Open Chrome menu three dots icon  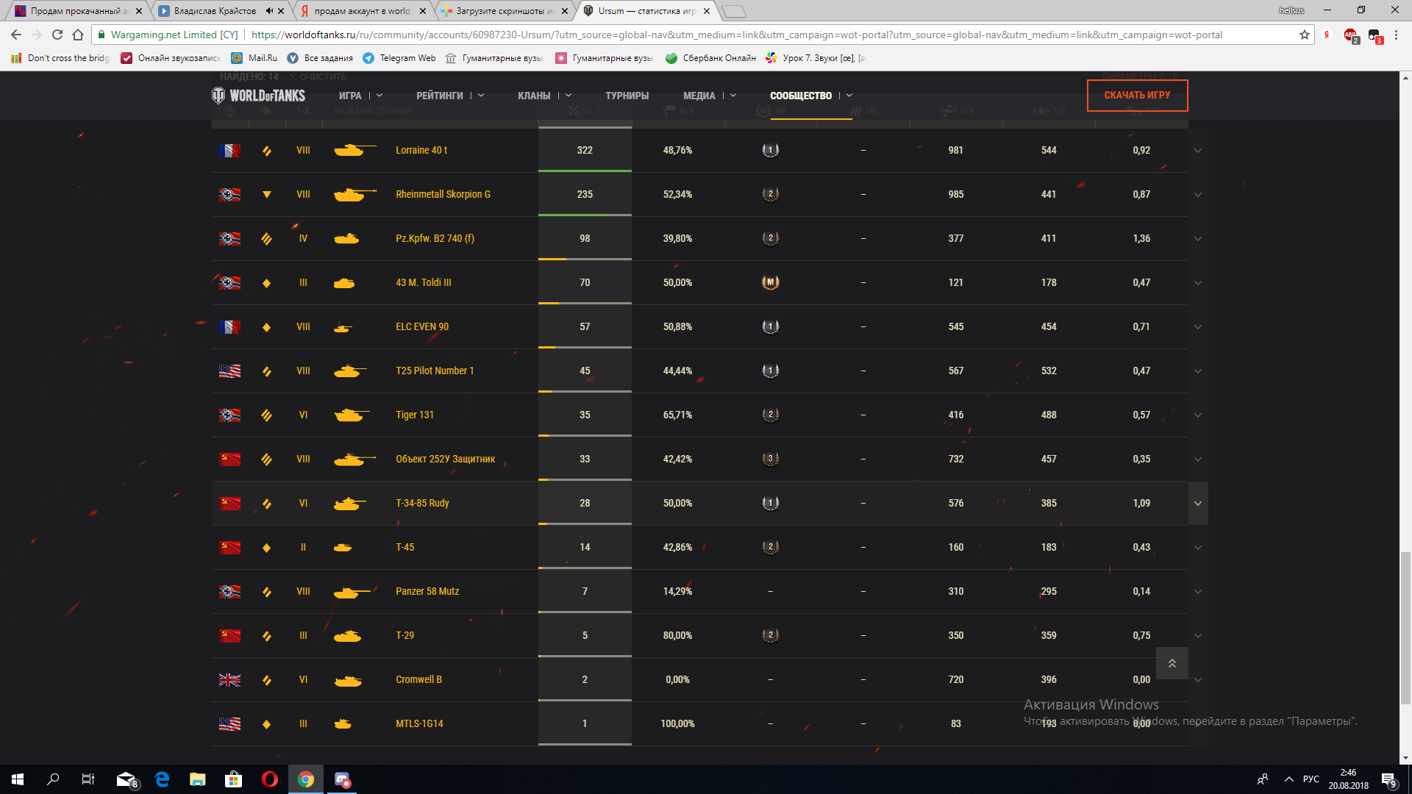pyautogui.click(x=1396, y=35)
